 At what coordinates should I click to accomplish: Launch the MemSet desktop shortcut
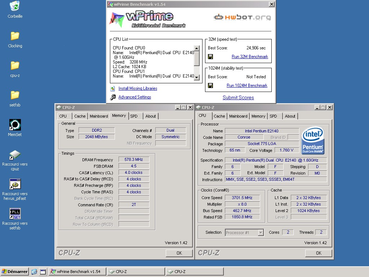coord(15,124)
